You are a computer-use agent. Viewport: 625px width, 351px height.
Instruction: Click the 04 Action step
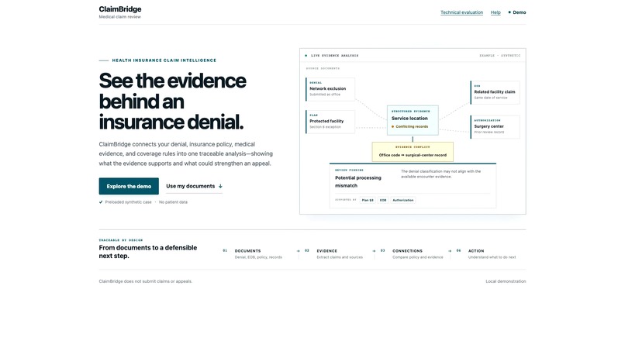486,254
